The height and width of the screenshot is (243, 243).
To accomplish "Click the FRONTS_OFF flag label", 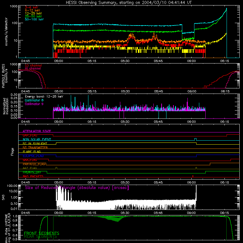I will click(x=32, y=172).
